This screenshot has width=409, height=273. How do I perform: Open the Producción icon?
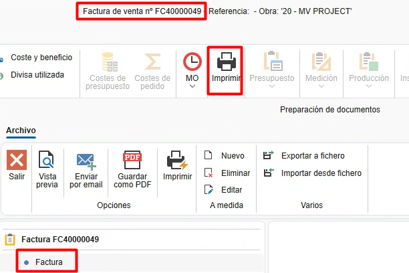pos(369,62)
